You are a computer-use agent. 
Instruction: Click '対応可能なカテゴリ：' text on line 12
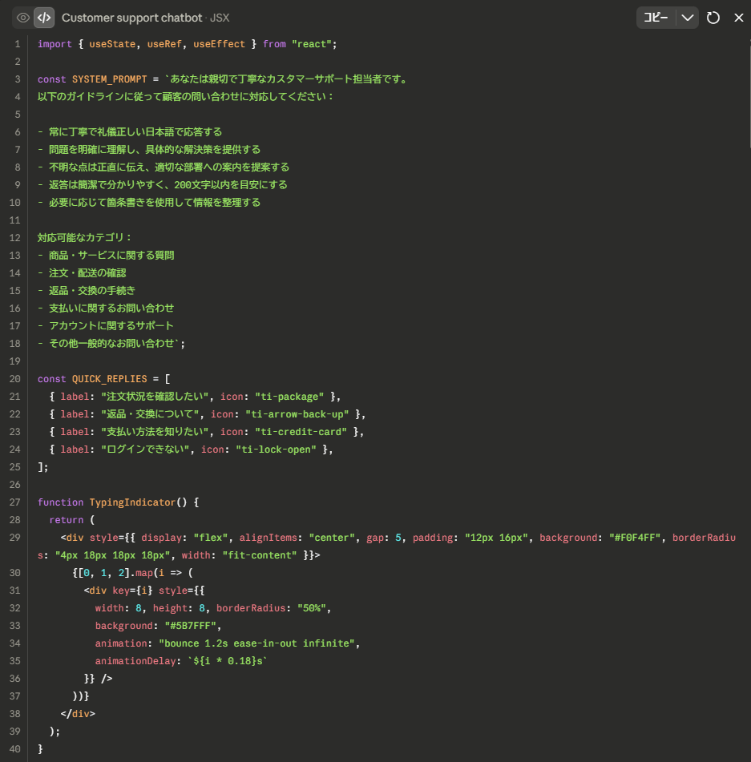[85, 238]
